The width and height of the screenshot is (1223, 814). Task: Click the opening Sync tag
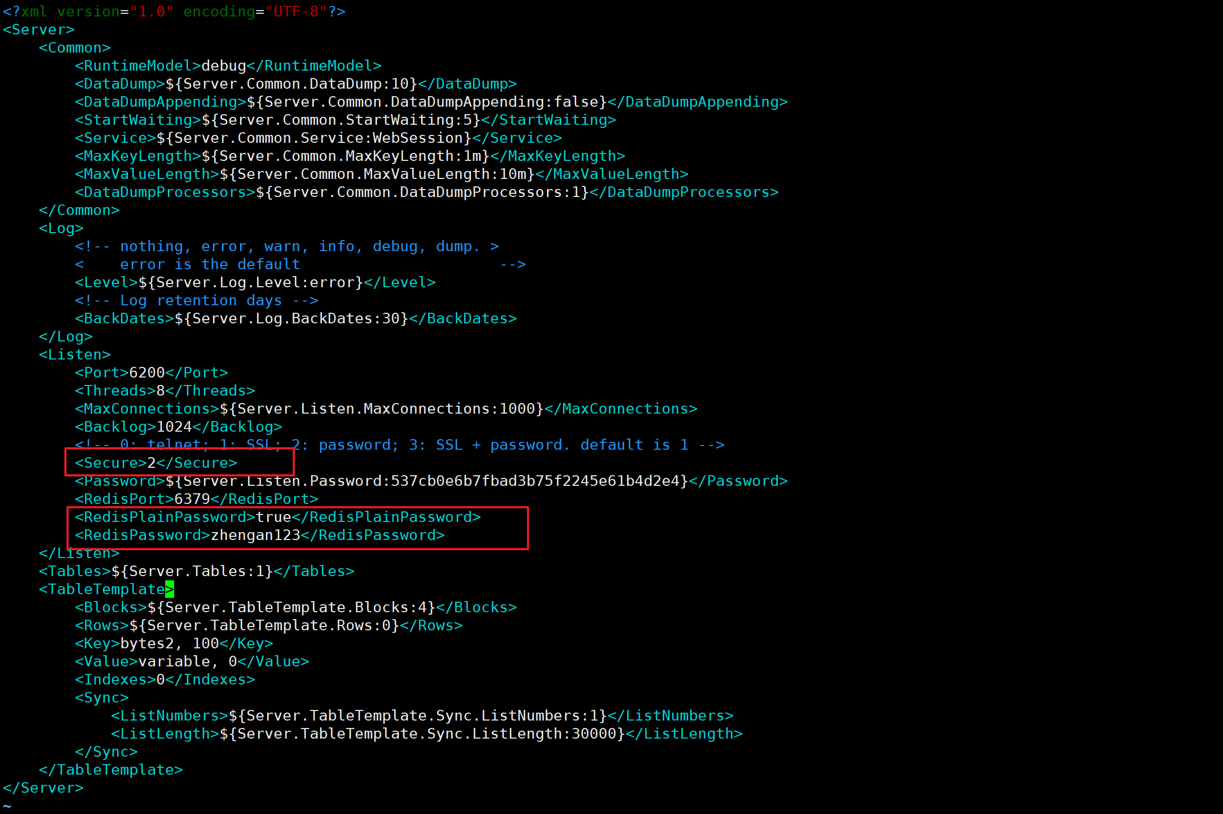click(x=101, y=698)
